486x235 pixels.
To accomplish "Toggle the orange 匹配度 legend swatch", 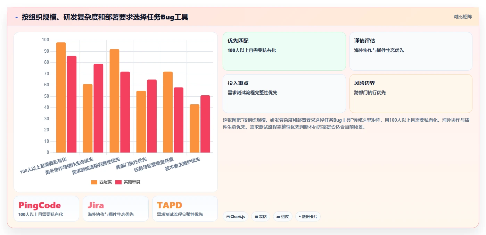I will click(x=94, y=182).
